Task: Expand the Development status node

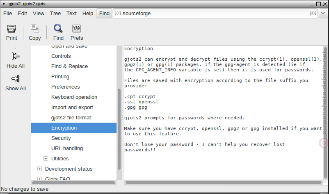Action: (x=39, y=169)
